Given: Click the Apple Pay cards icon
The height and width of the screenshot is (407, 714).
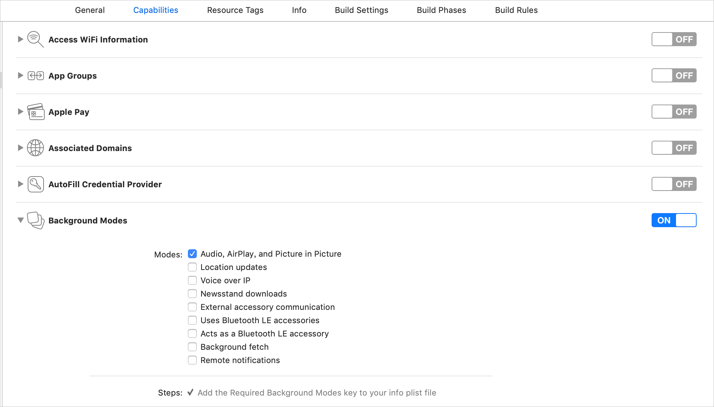Looking at the screenshot, I should click(35, 112).
